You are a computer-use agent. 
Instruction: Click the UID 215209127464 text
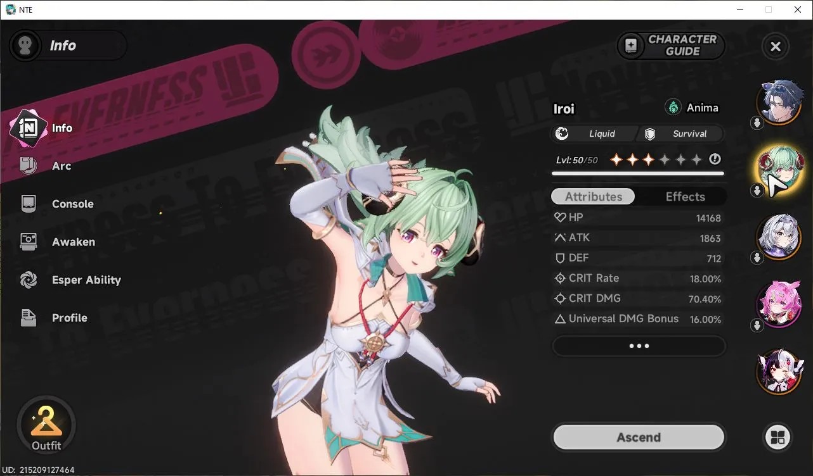pyautogui.click(x=39, y=470)
